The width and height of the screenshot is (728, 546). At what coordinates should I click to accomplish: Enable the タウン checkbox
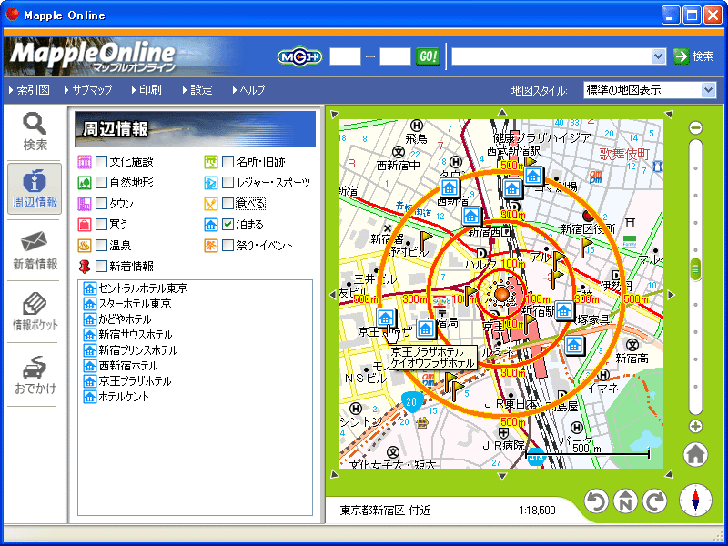pyautogui.click(x=101, y=203)
